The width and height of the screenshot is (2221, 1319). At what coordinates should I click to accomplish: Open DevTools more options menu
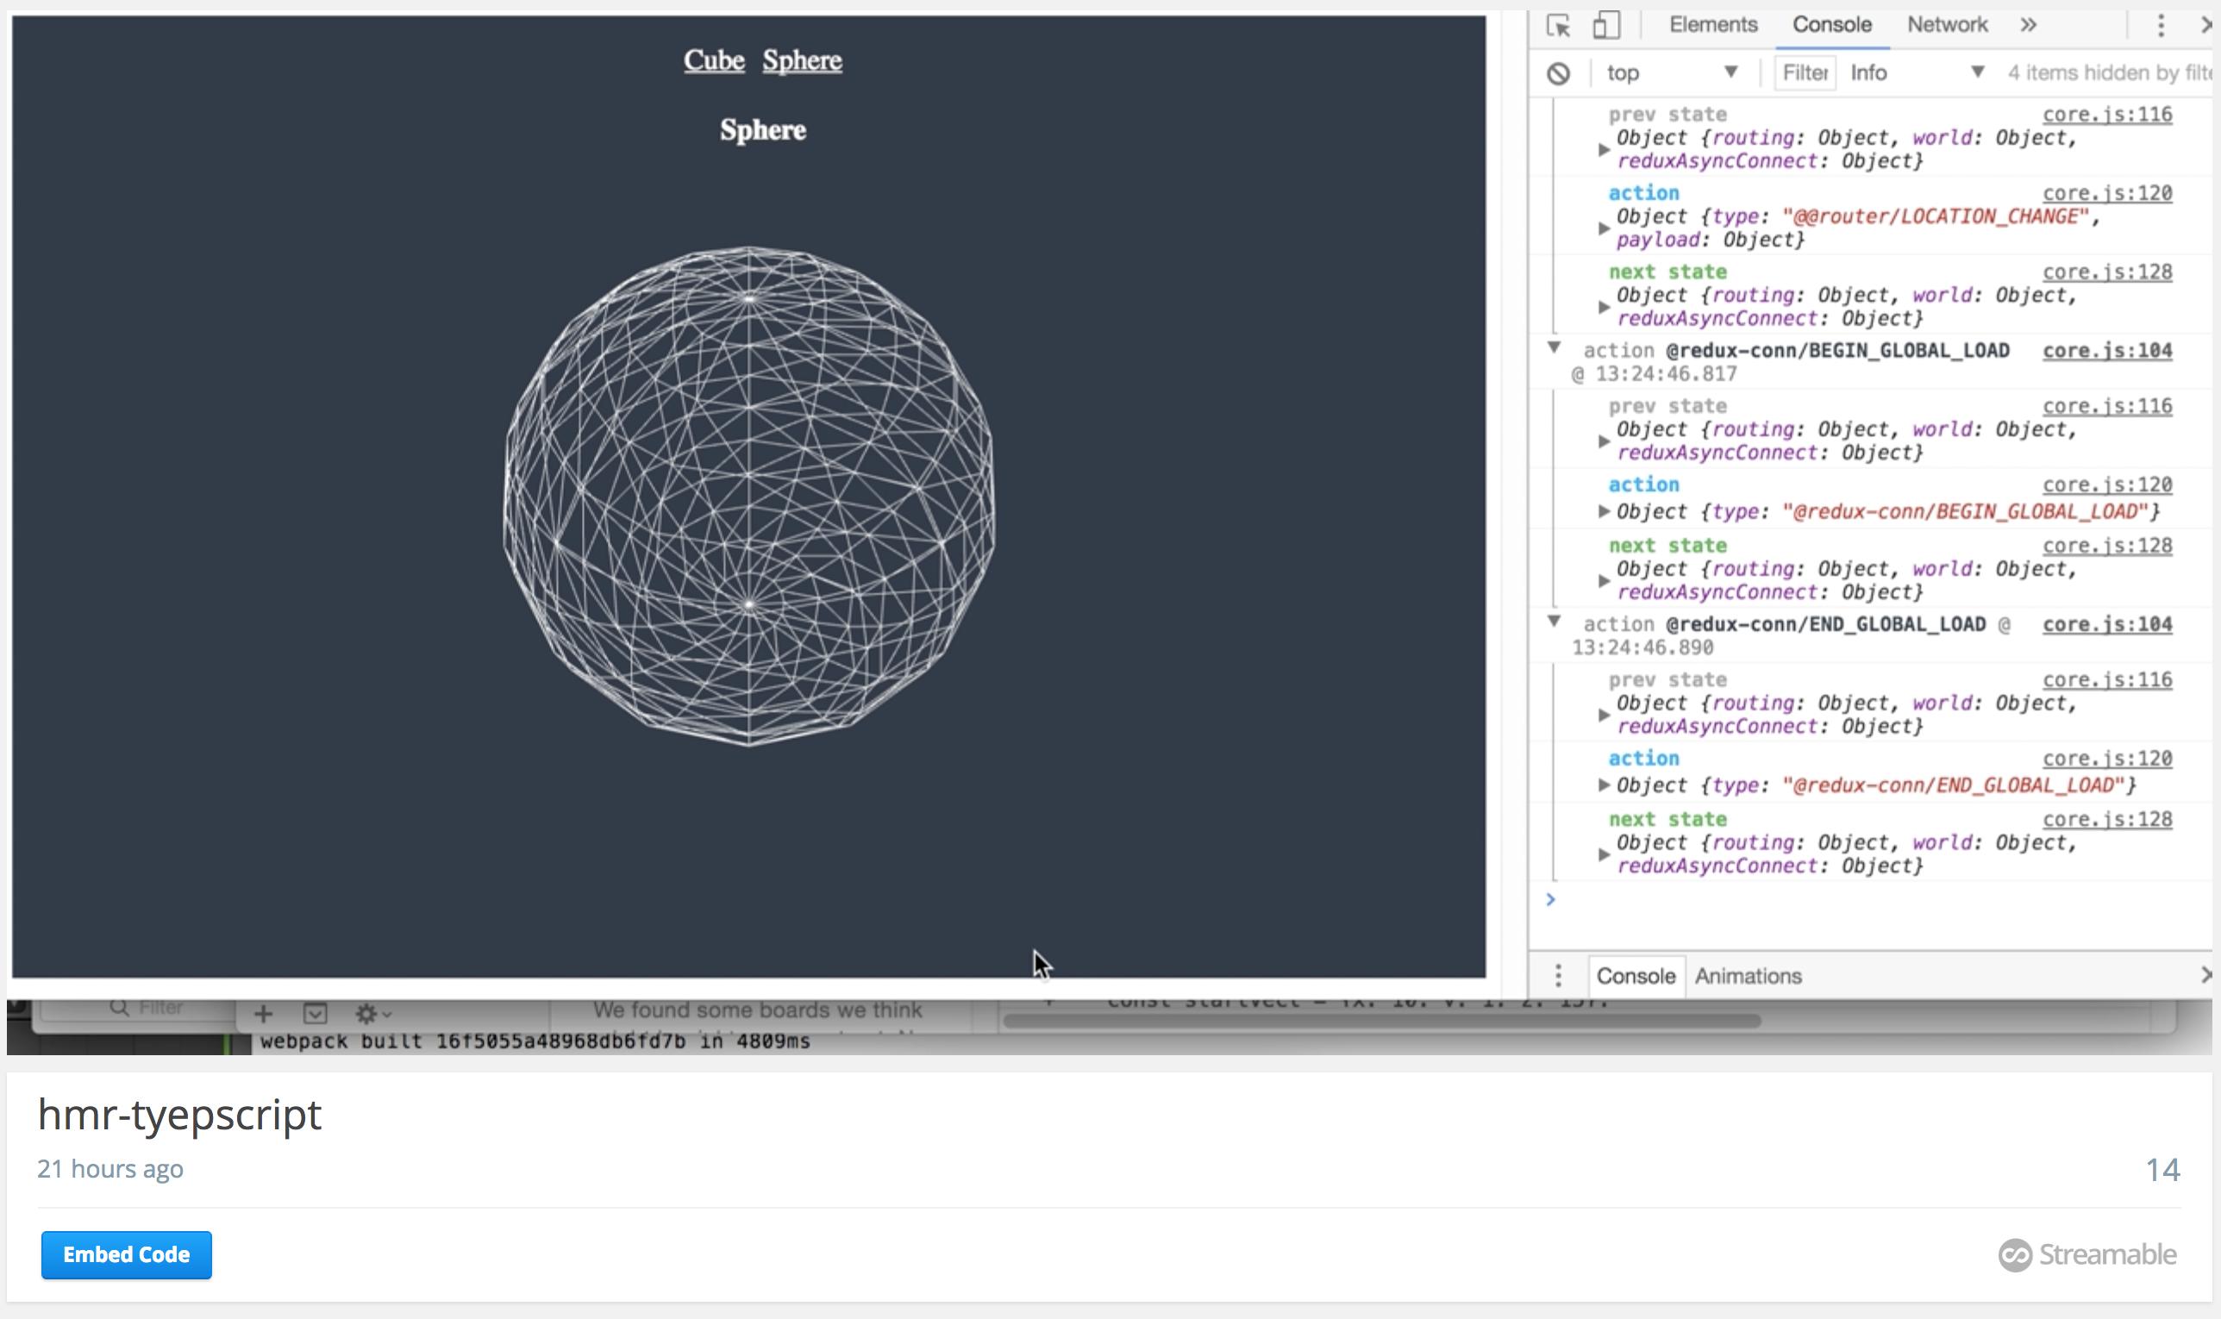(2161, 26)
